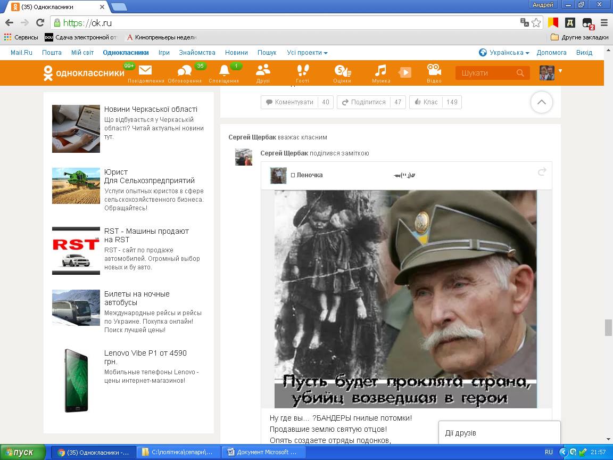Select Знайомства in the top menu

point(197,53)
